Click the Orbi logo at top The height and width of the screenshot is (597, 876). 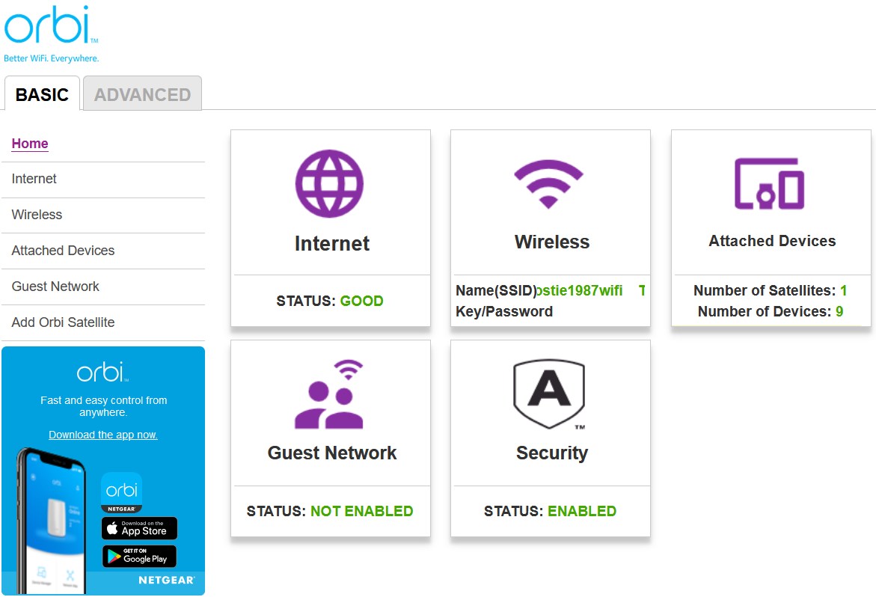pyautogui.click(x=51, y=25)
